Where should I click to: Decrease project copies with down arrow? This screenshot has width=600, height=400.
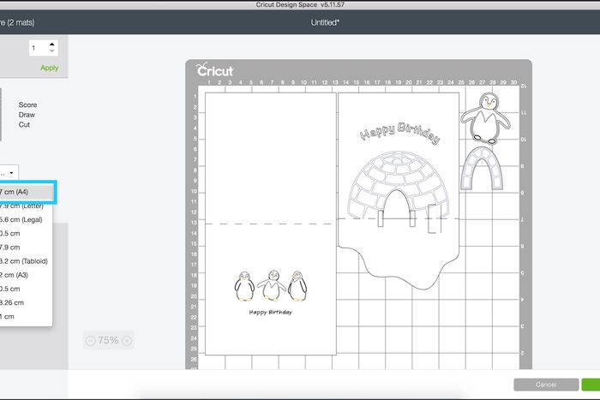pyautogui.click(x=52, y=52)
